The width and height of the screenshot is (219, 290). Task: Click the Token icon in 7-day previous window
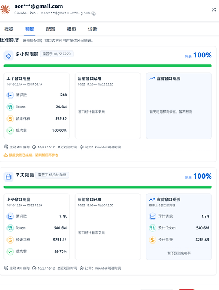[x=10, y=228]
